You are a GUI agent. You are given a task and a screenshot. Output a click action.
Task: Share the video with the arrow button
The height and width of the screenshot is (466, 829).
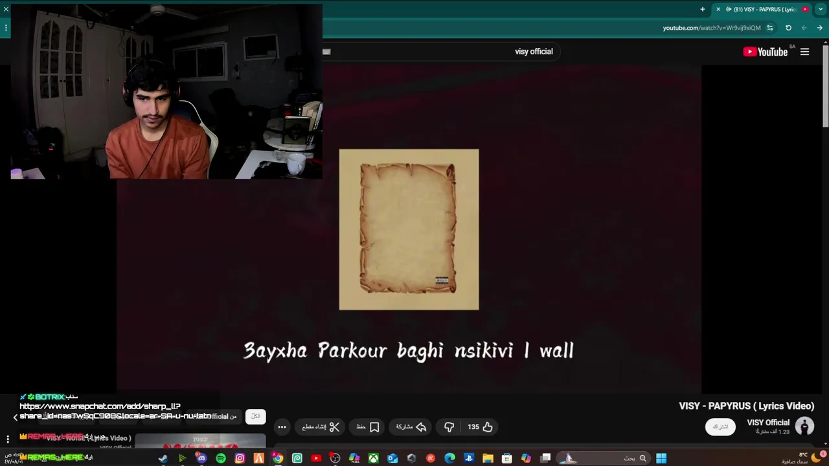(x=411, y=427)
